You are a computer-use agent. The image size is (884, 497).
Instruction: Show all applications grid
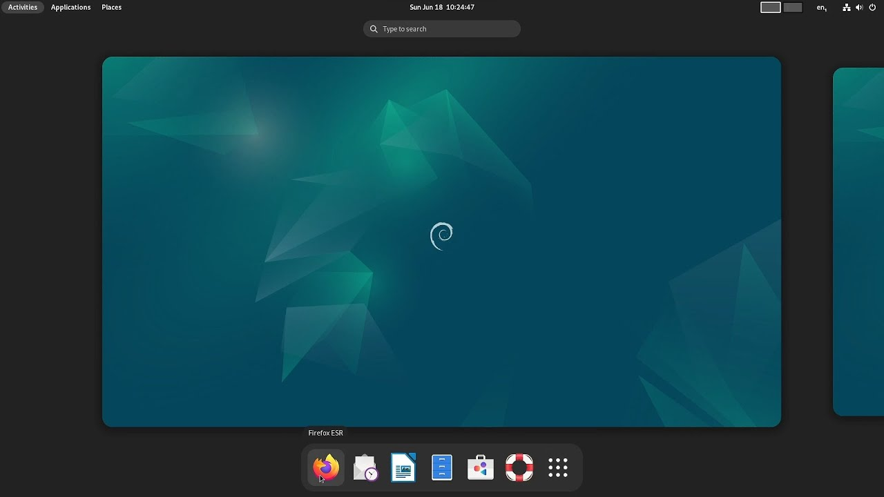[x=557, y=467]
